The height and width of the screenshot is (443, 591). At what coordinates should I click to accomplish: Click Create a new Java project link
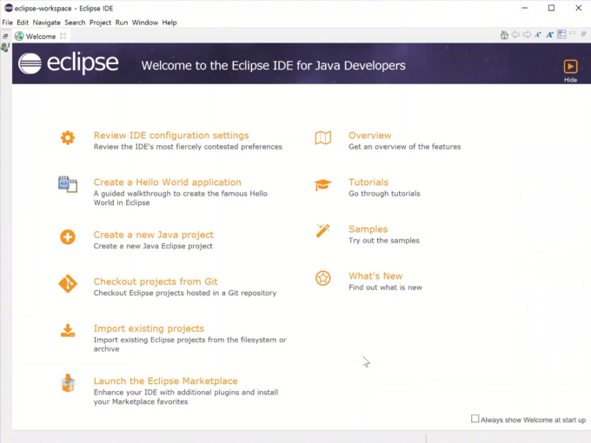(x=154, y=235)
